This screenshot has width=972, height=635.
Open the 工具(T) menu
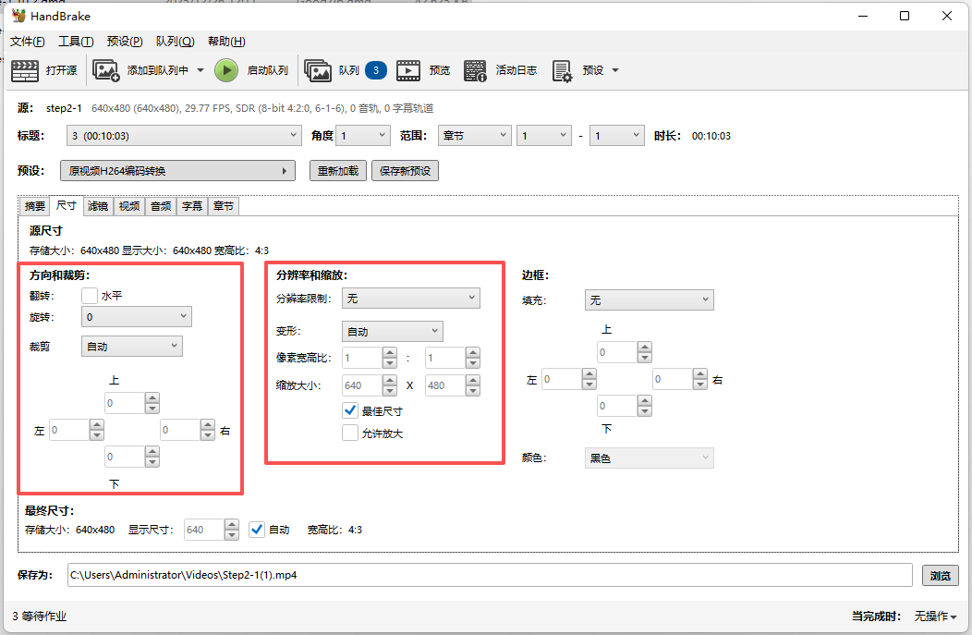(x=76, y=42)
